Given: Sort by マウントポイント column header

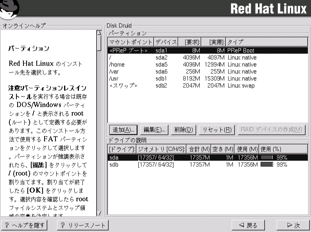Looking at the screenshot, I should point(130,42).
